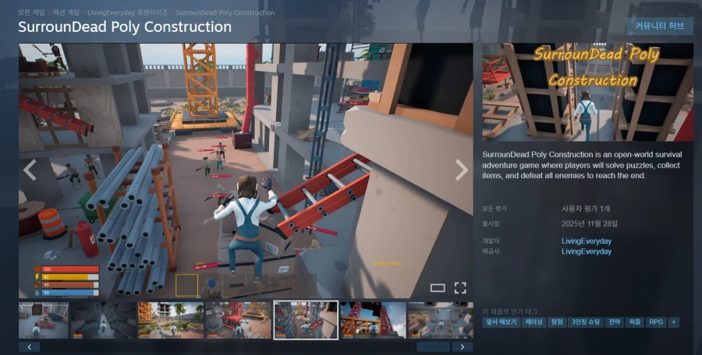Image resolution: width=702 pixels, height=355 pixels.
Task: Select the 퍼즐 tag
Action: [634, 322]
